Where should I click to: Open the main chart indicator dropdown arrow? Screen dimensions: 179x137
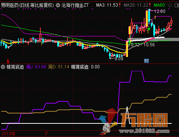[58, 5]
